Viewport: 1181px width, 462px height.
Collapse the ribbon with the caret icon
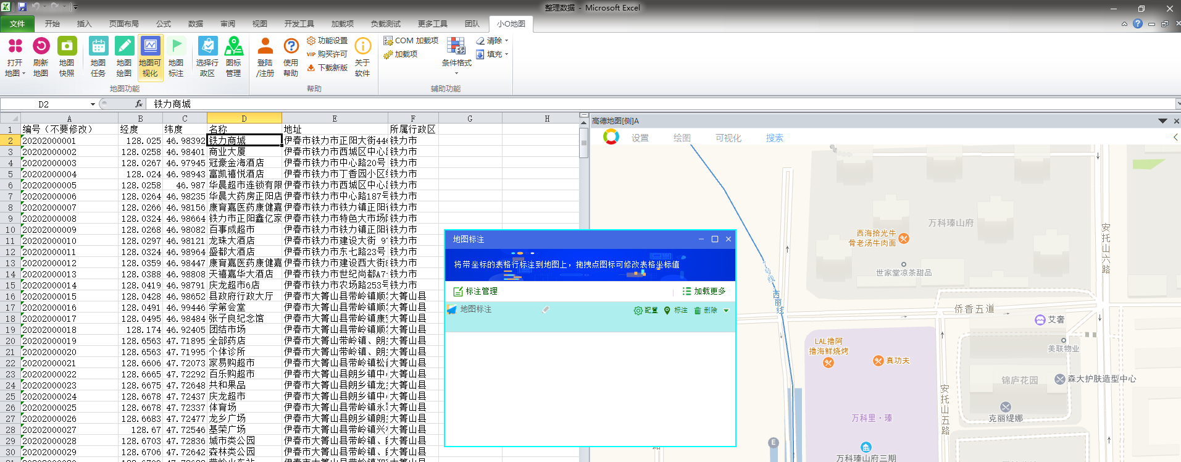click(1124, 24)
